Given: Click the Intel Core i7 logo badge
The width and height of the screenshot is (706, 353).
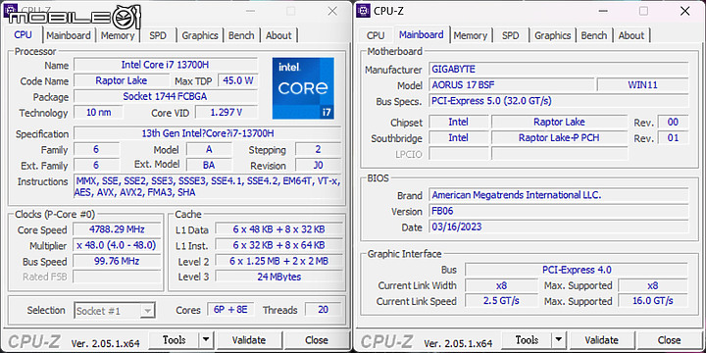Looking at the screenshot, I should [x=303, y=88].
